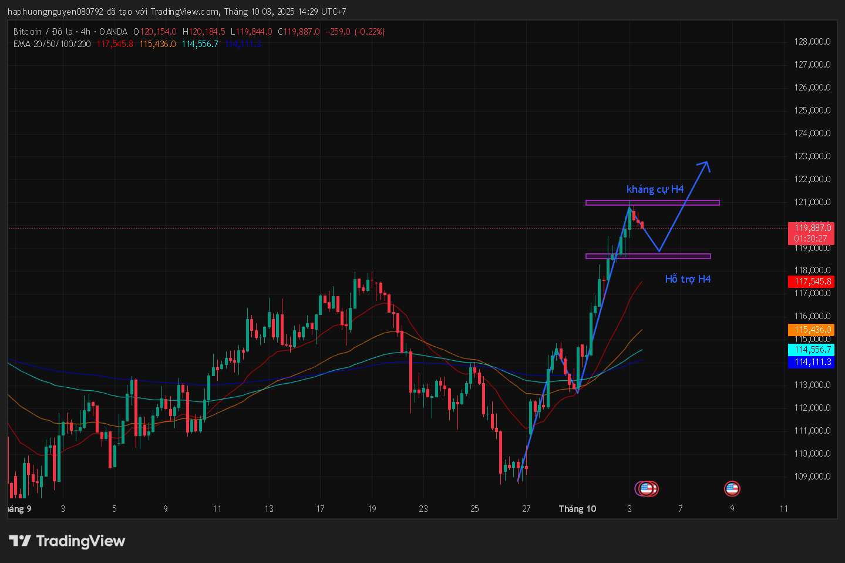This screenshot has height=563, width=845.
Task: Click the 'Hỗ trợ H4' text annotation
Action: pos(688,279)
